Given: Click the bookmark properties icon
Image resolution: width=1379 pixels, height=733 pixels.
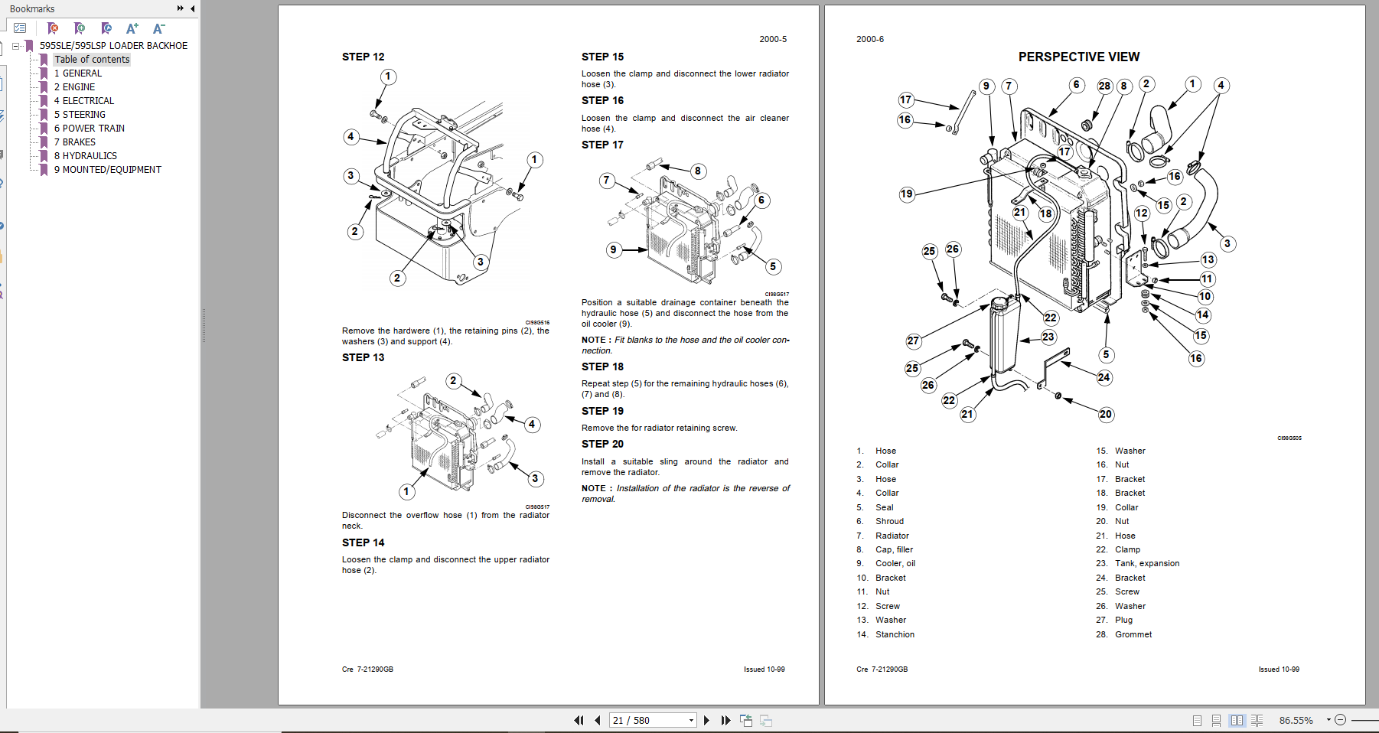Looking at the screenshot, I should coord(106,28).
